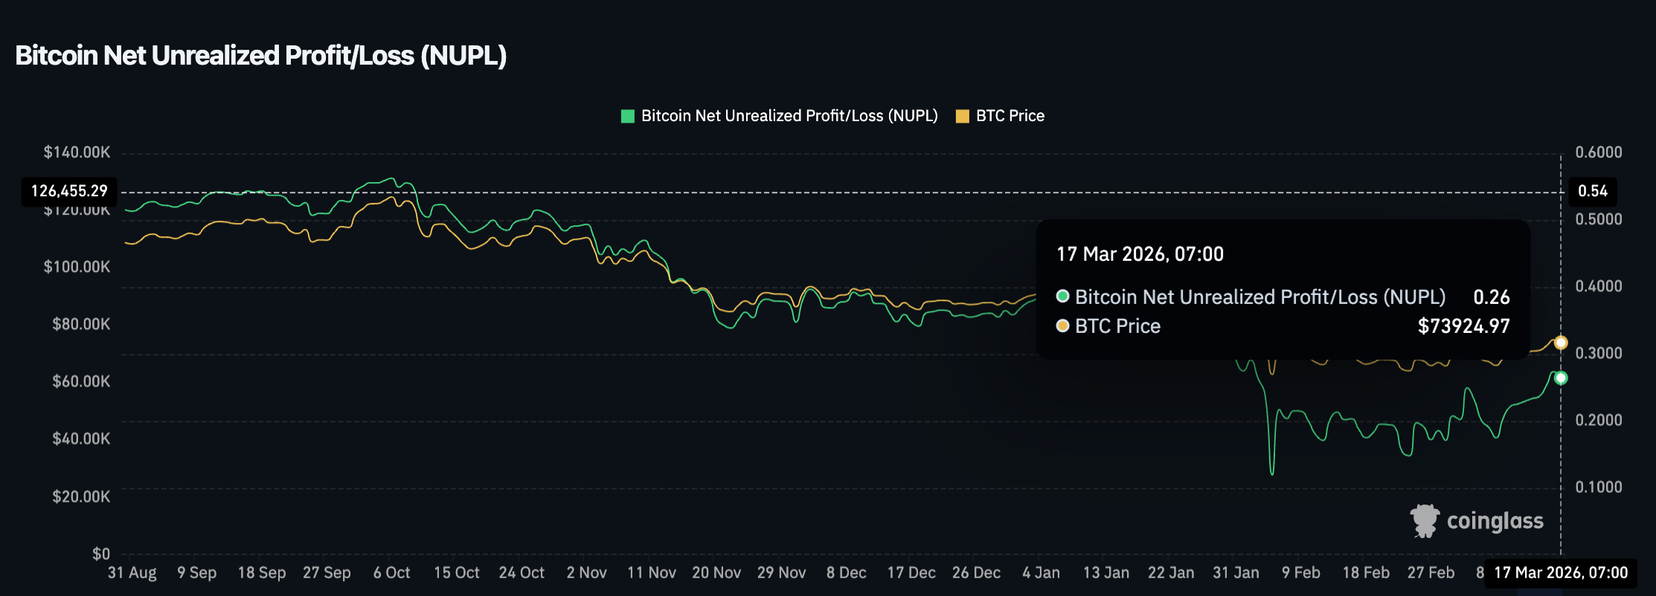Screen dimensions: 1656x596
Task: Click the yellow BTC price point marker on the line
Action: click(1561, 343)
